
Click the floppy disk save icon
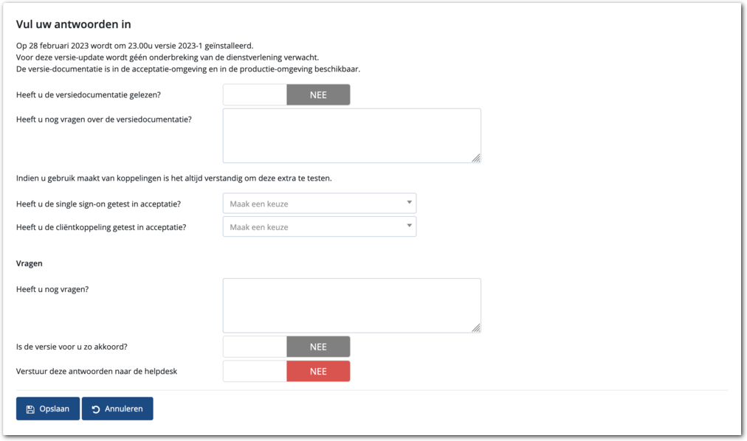(30, 409)
